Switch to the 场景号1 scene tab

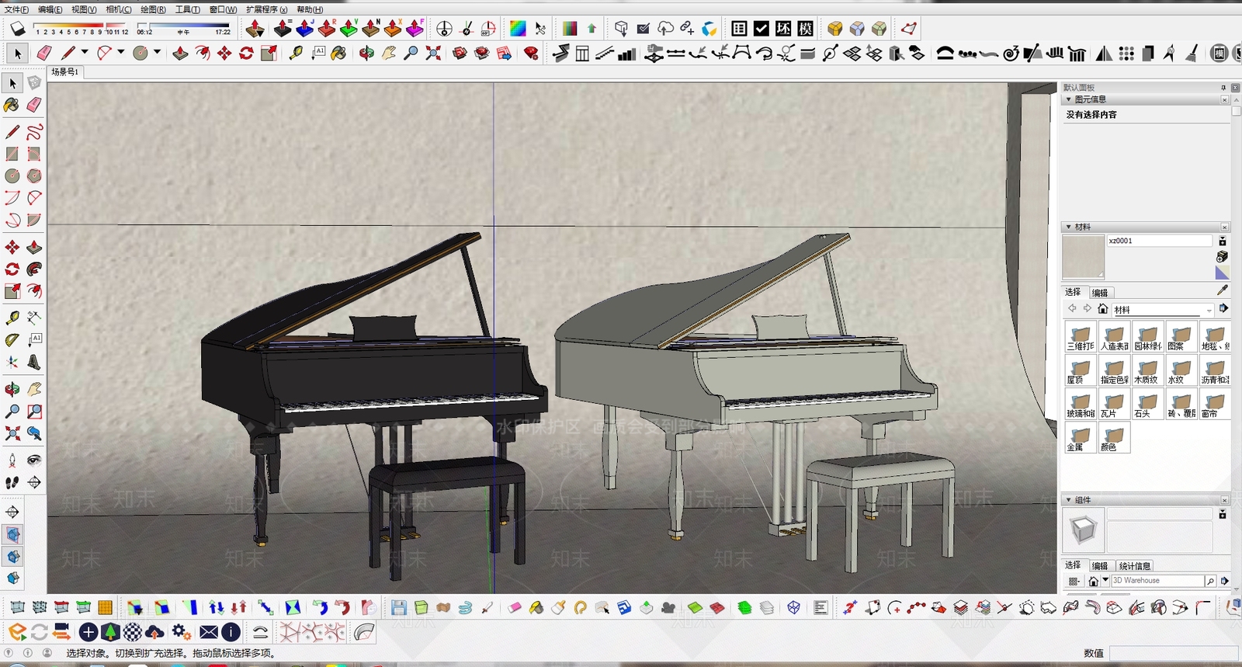(x=64, y=71)
